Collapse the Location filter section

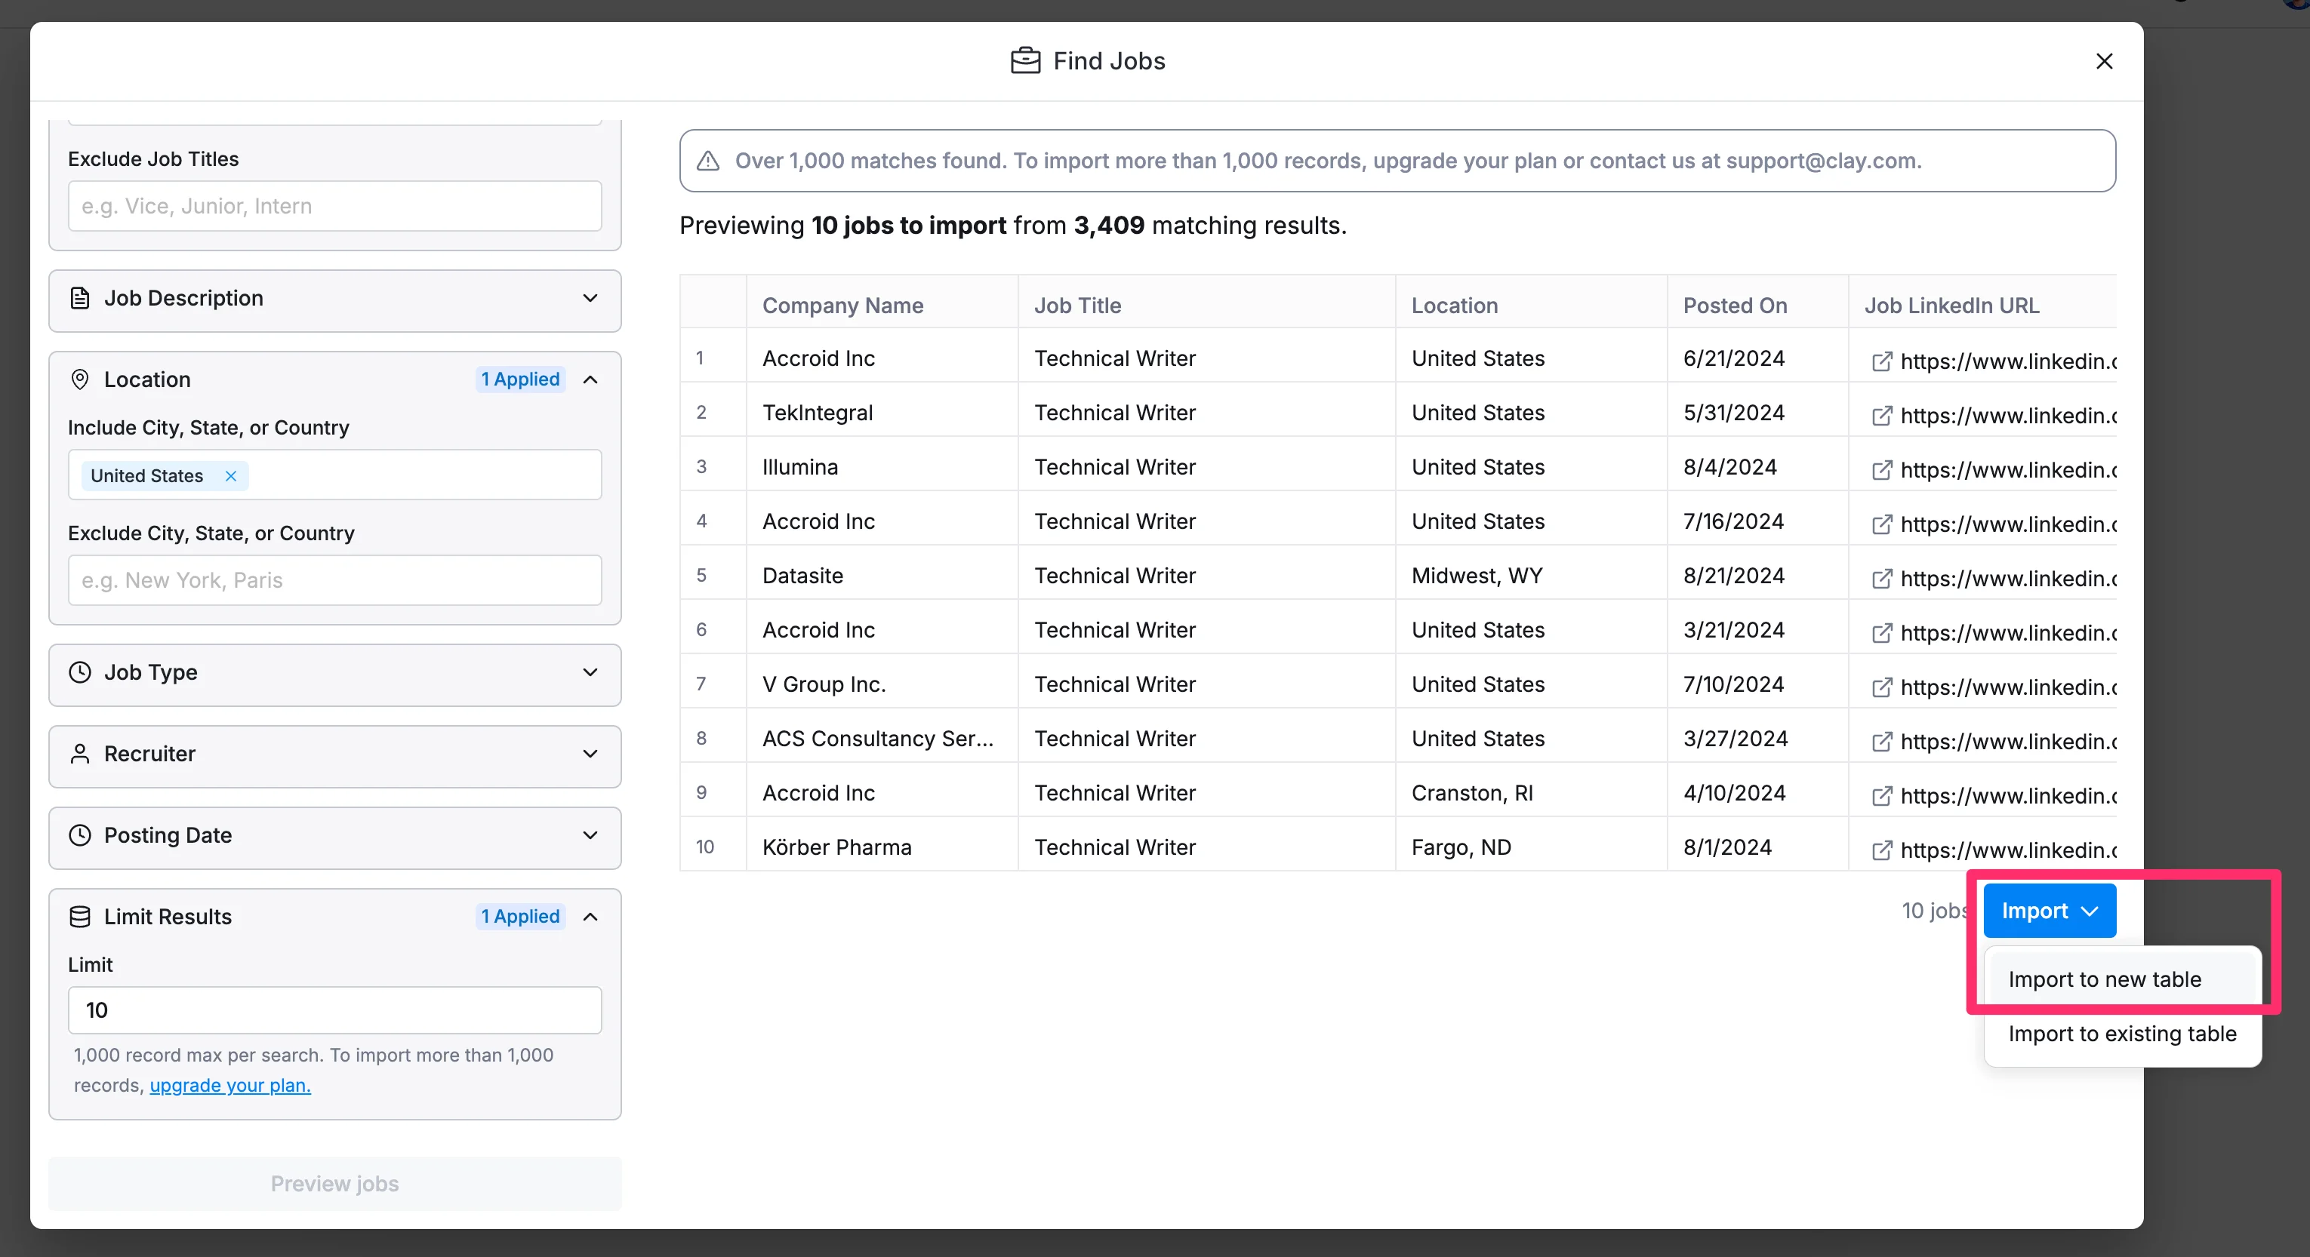point(590,380)
